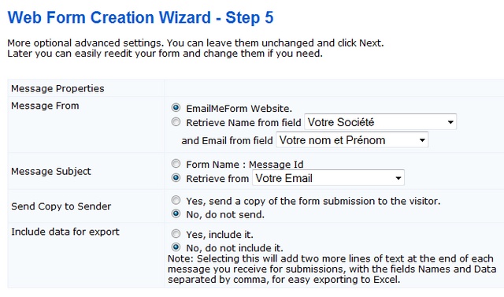Choose the Retrieve from subject radio button
This screenshot has width=504, height=297.
pyautogui.click(x=176, y=178)
